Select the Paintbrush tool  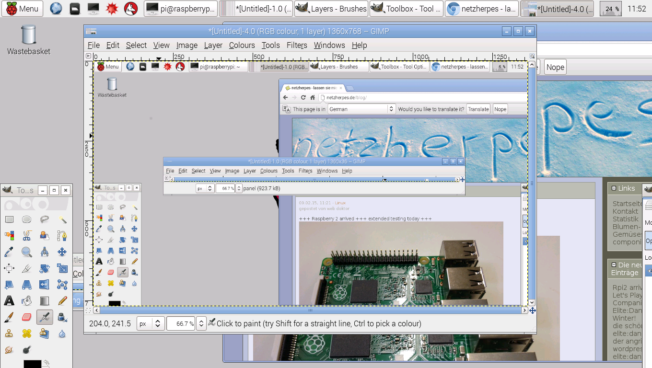[x=9, y=317]
